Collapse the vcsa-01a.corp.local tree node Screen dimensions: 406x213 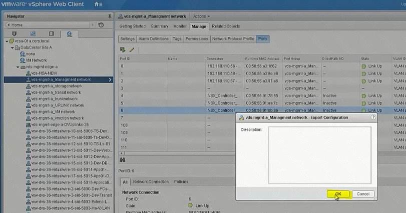click(x=6, y=41)
